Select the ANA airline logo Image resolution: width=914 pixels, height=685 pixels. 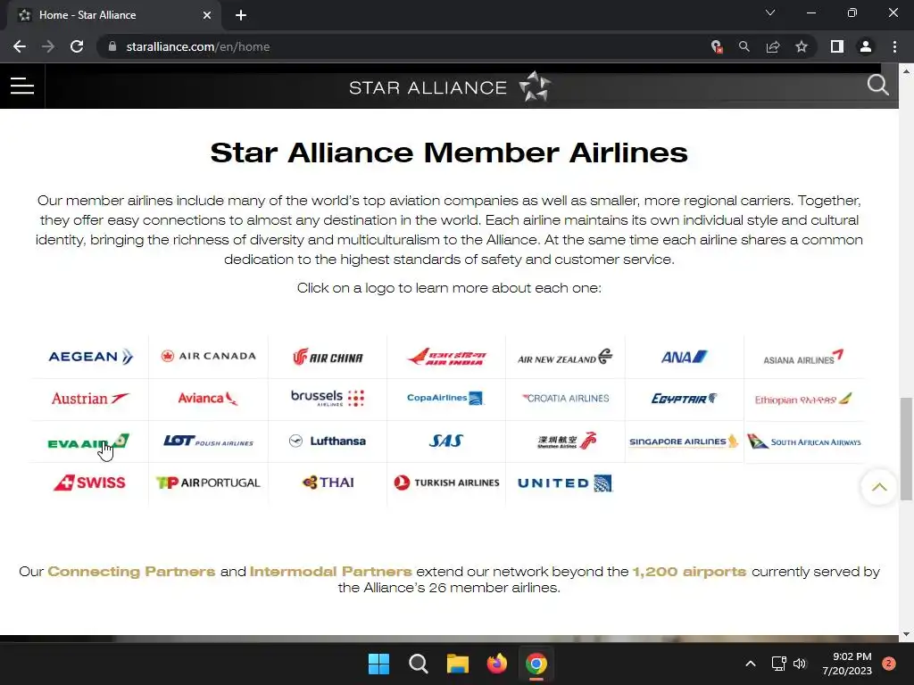(684, 357)
